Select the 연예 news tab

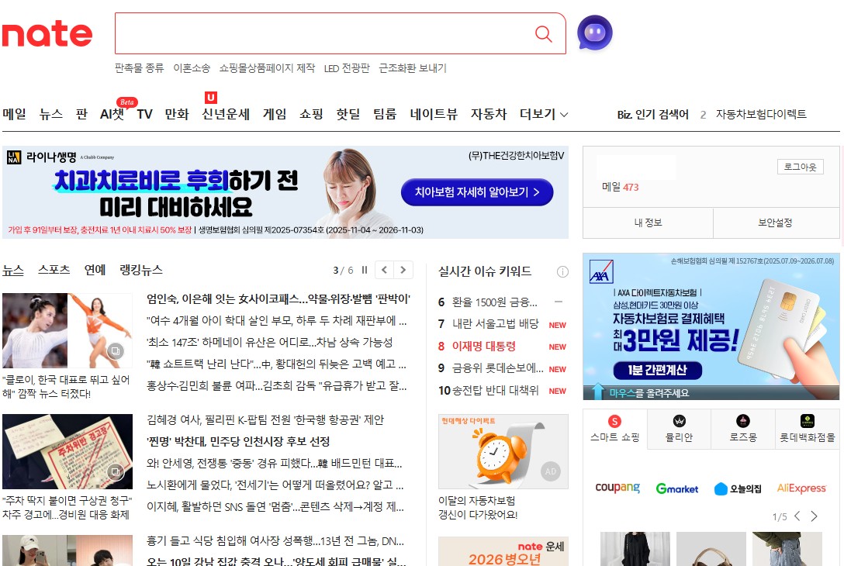coord(95,270)
